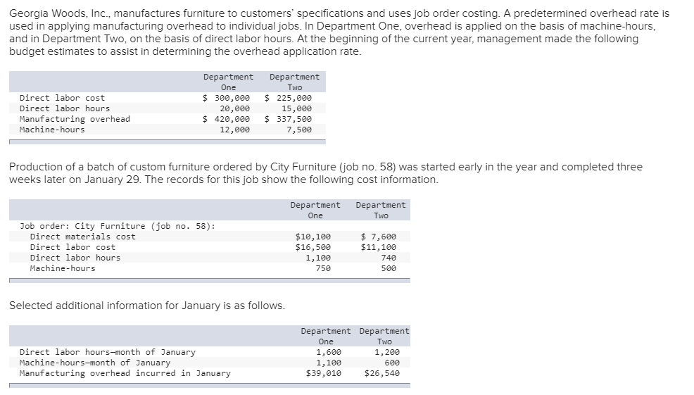This screenshot has width=694, height=395.
Task: Select the 20,000 direct labor hours value
Action: 234,108
